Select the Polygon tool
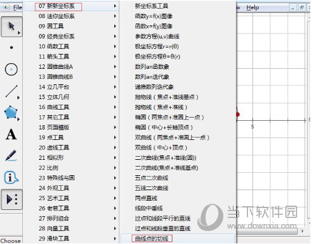The height and width of the screenshot is (244, 312). 11,113
